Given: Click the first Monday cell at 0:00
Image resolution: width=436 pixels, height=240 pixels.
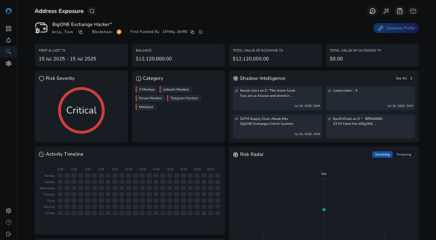Looking at the screenshot, I should click(61, 176).
